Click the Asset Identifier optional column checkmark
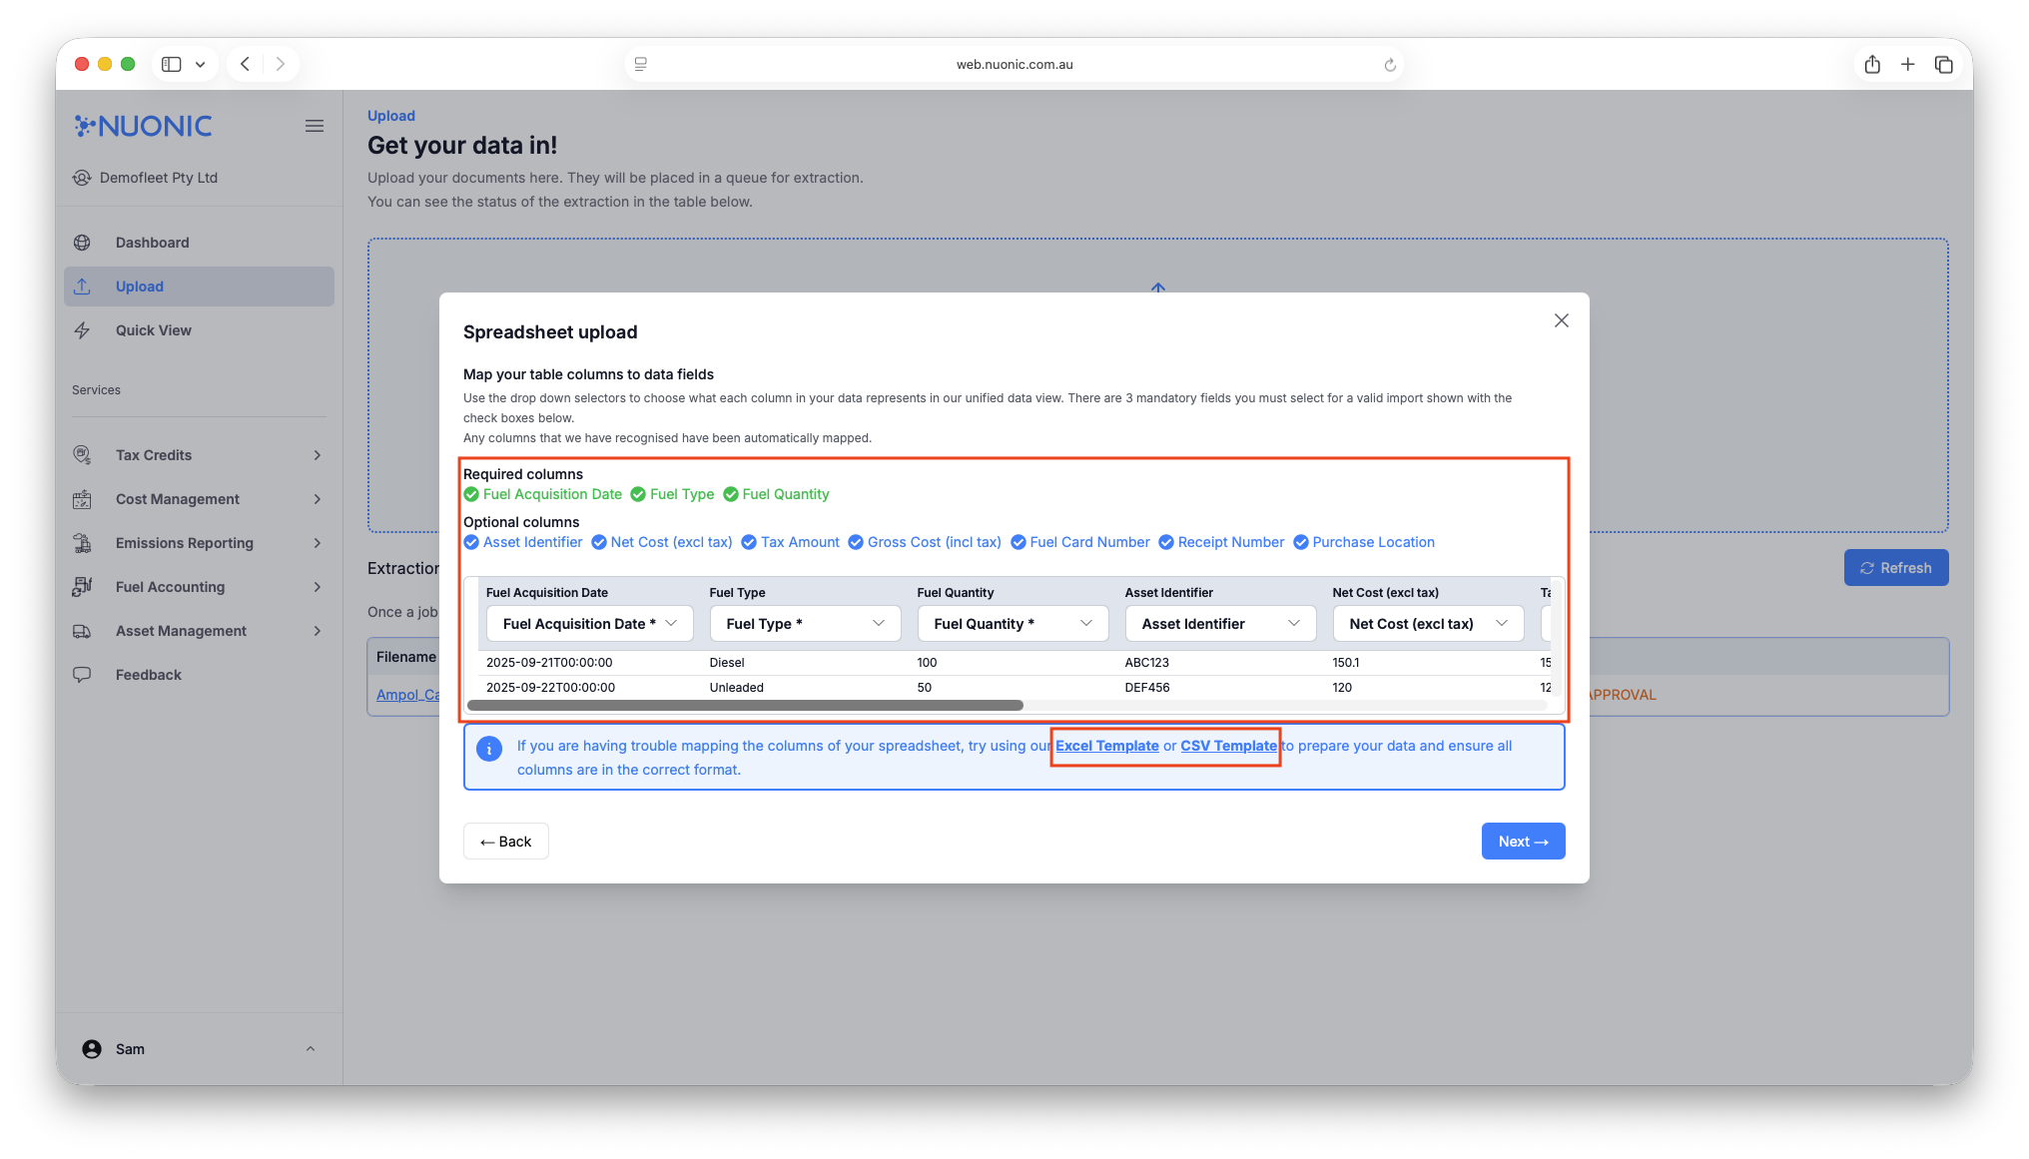2029x1159 pixels. click(471, 542)
